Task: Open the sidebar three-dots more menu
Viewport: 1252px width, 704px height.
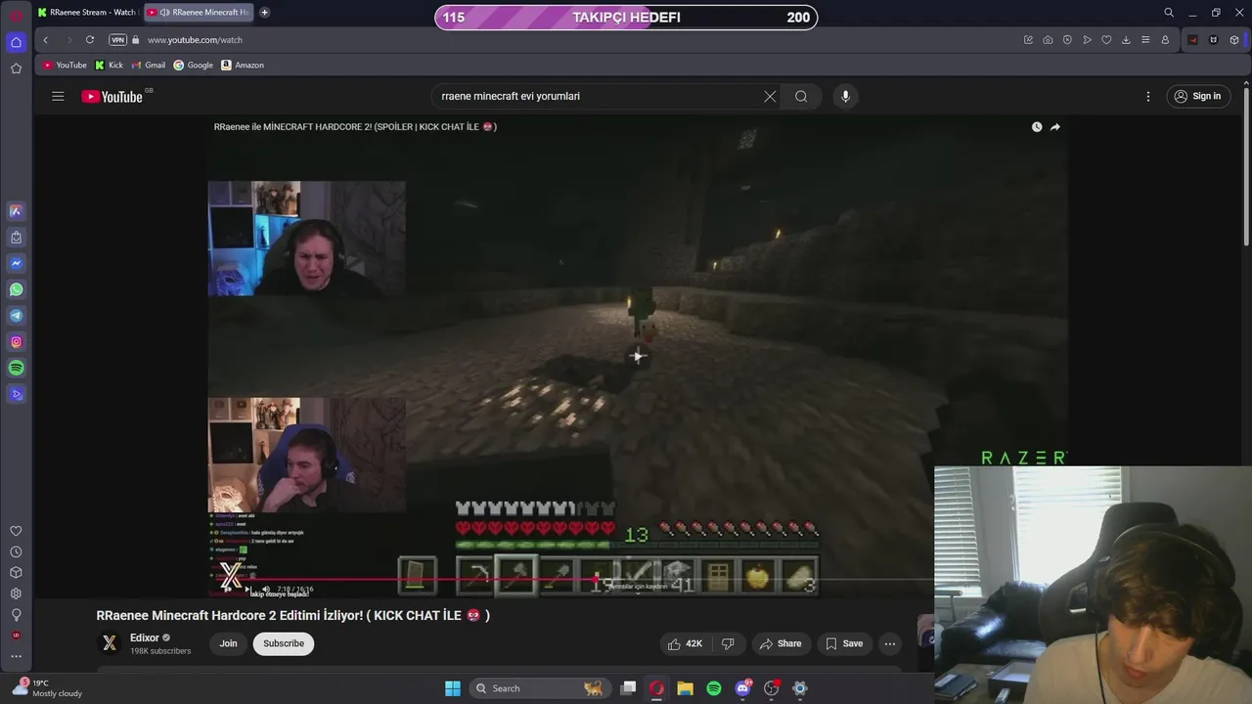Action: (16, 656)
